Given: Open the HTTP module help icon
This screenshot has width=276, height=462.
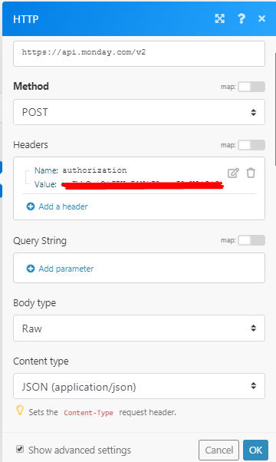Looking at the screenshot, I should point(242,18).
